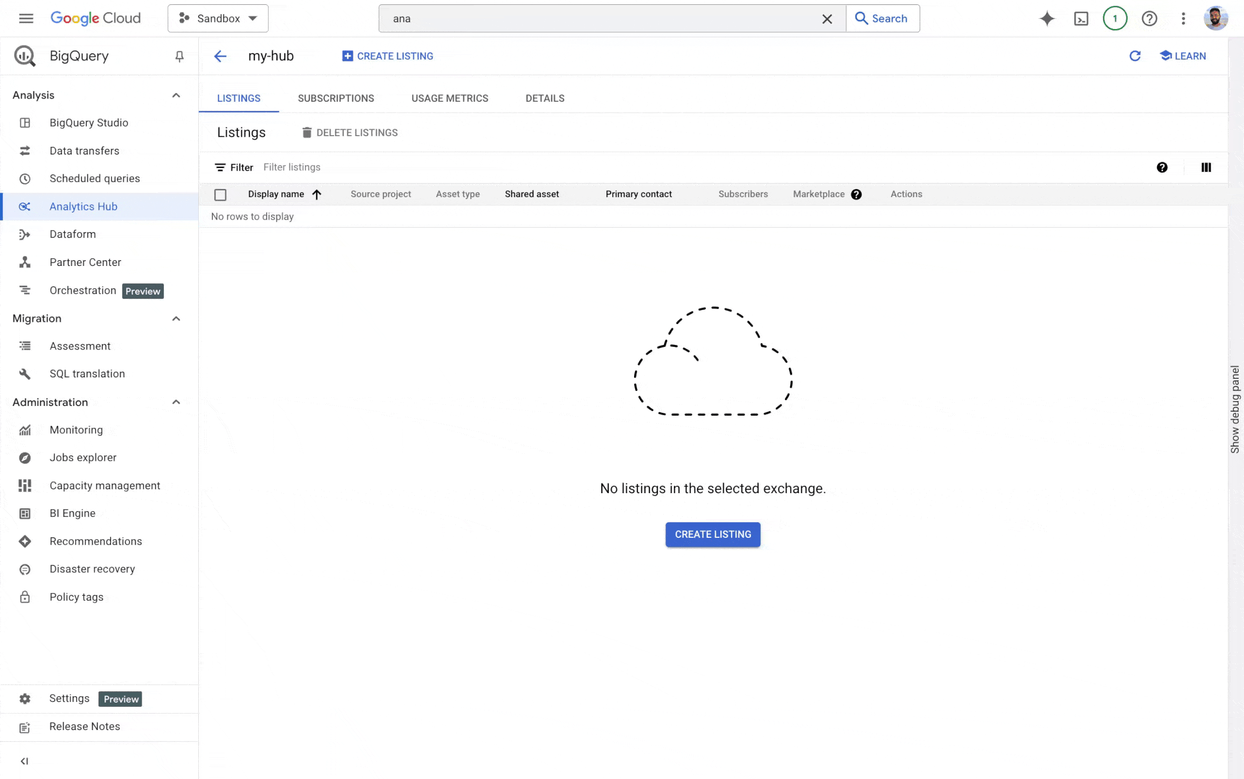Image resolution: width=1244 pixels, height=779 pixels.
Task: Sort by Shared asset column header
Action: [x=531, y=194]
